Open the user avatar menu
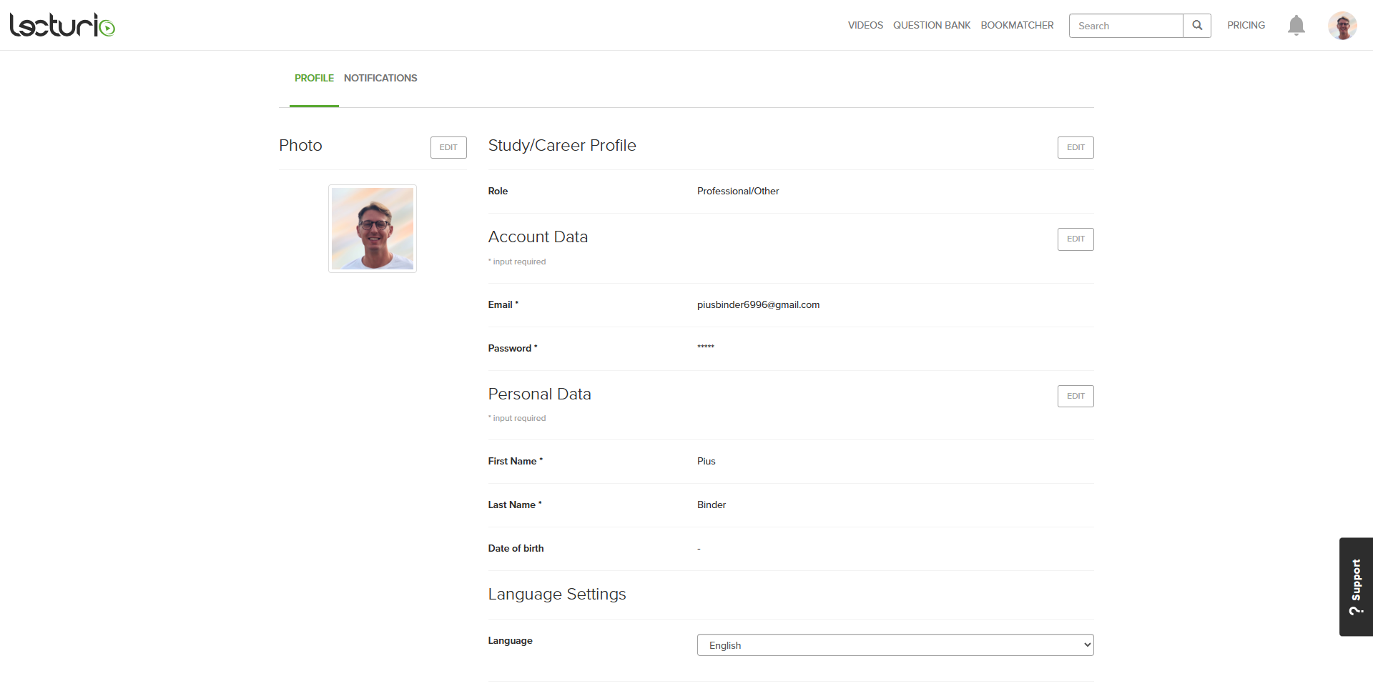This screenshot has width=1373, height=696. coord(1342,26)
